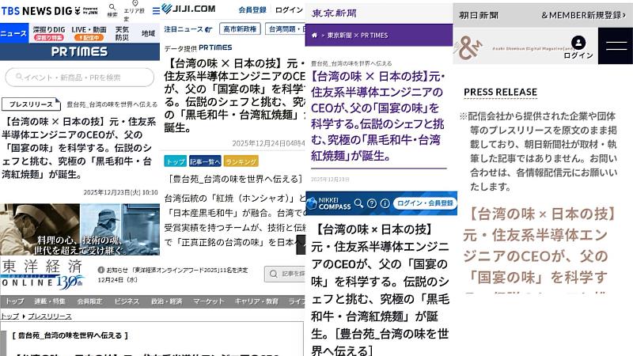Click the &M magazine logo
The height and width of the screenshot is (356, 633).
(468, 47)
